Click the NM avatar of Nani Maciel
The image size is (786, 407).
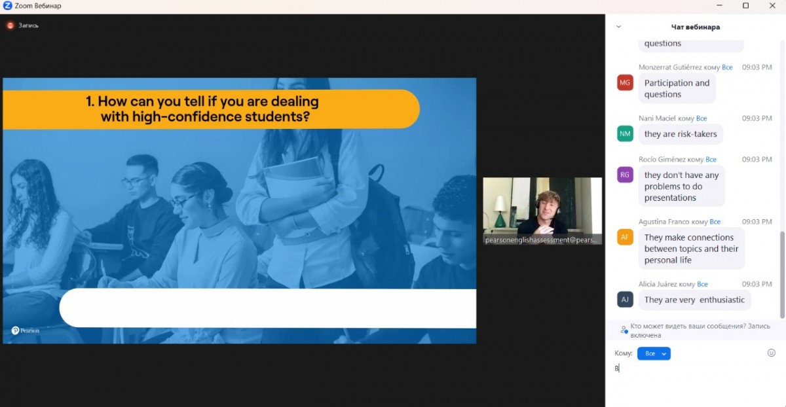(625, 133)
